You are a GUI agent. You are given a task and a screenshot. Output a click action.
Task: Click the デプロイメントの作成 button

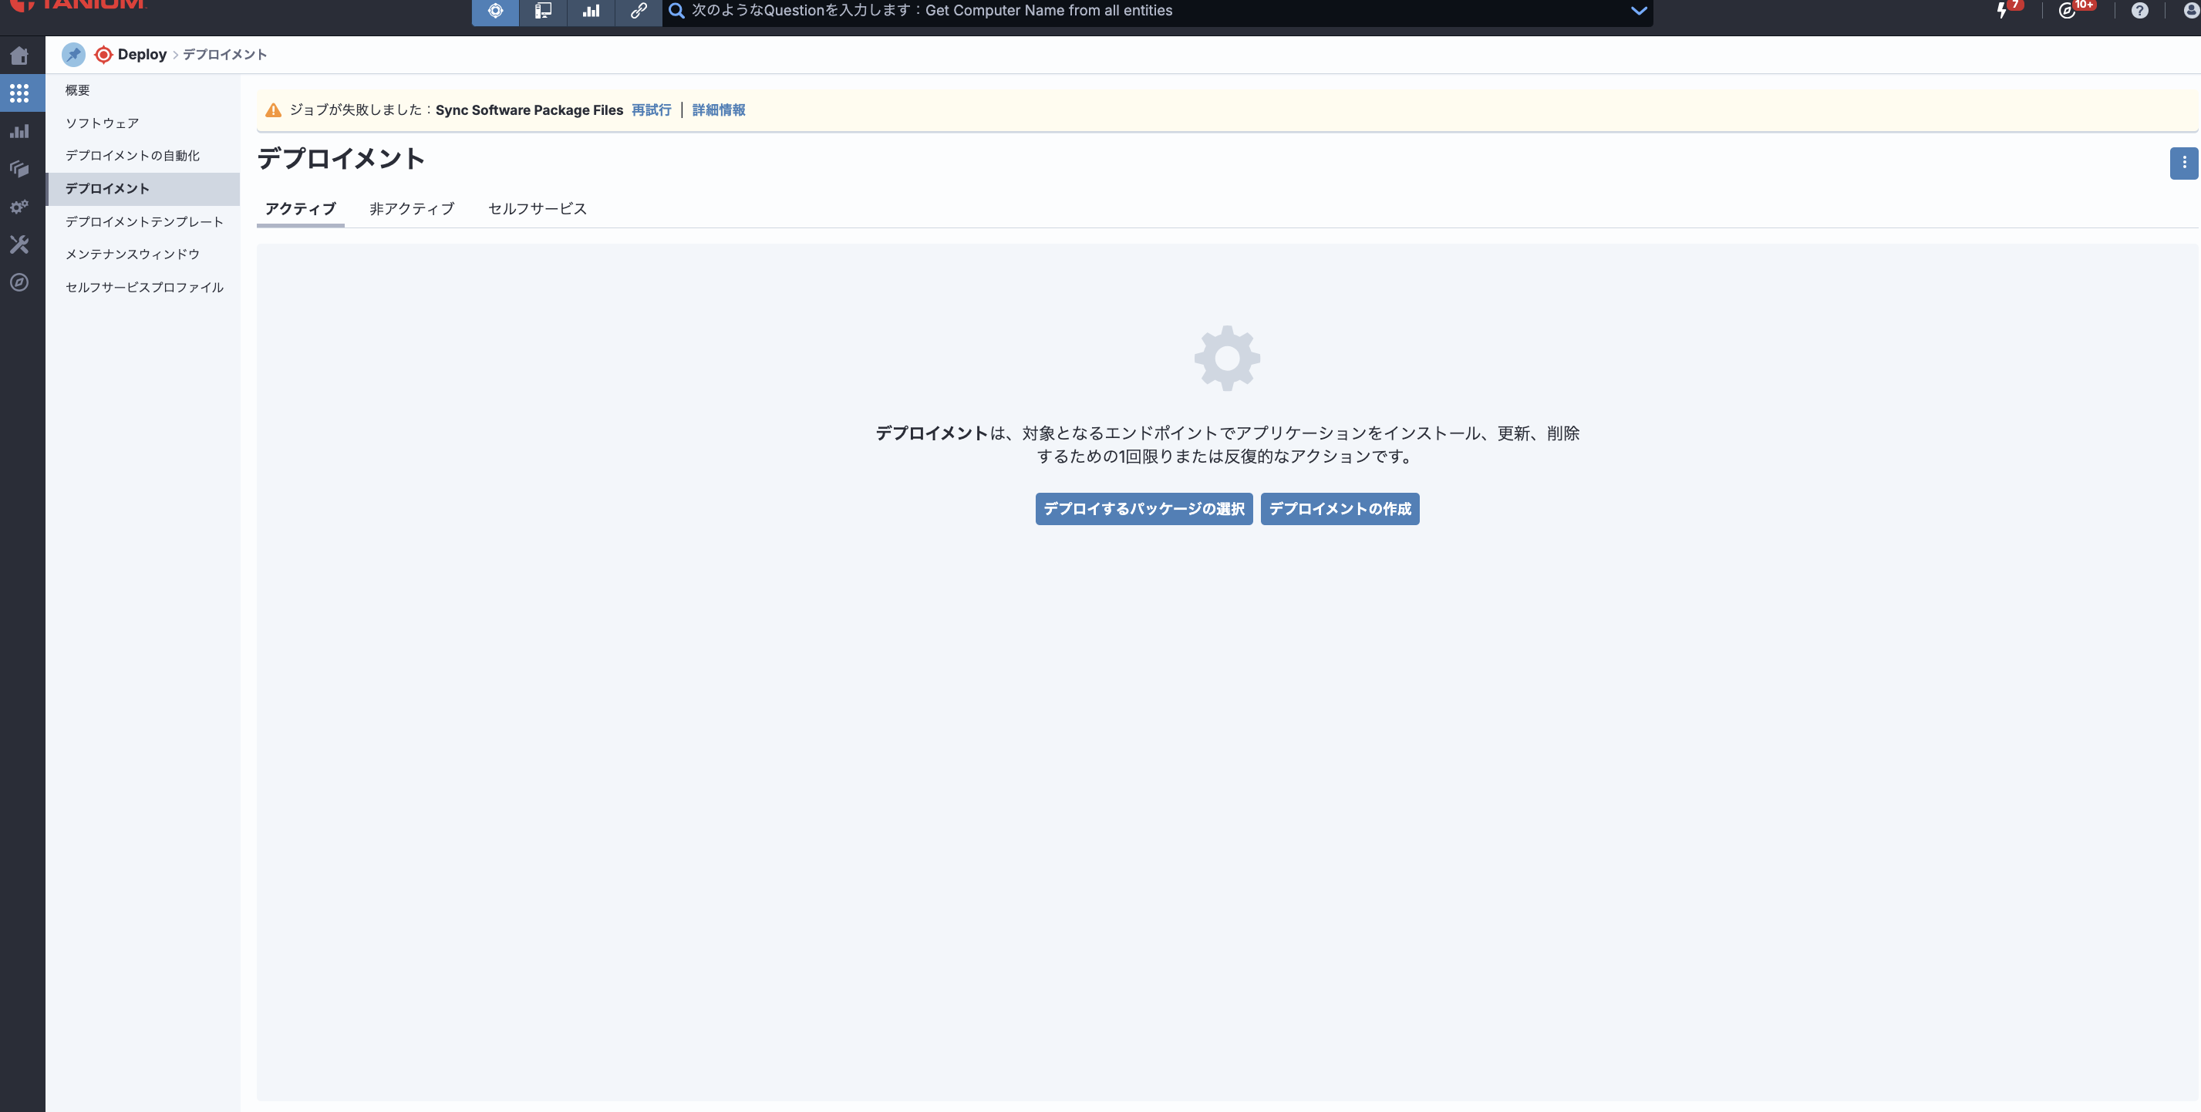1339,509
